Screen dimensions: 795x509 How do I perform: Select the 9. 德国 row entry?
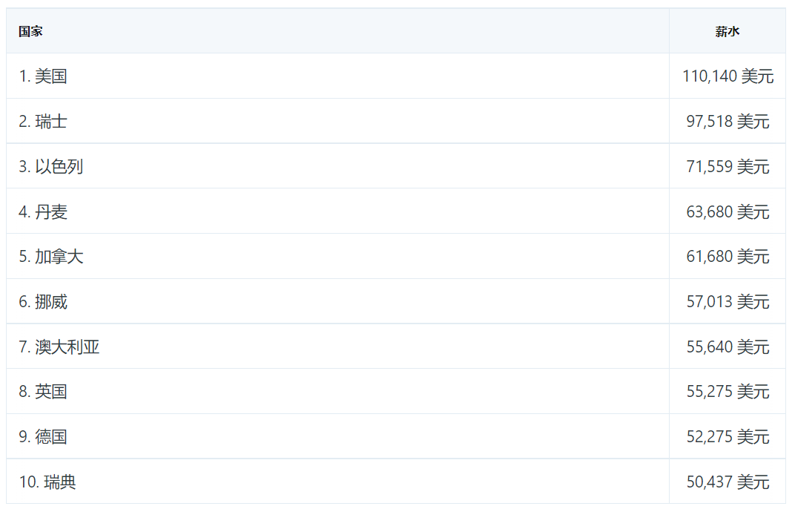click(43, 436)
